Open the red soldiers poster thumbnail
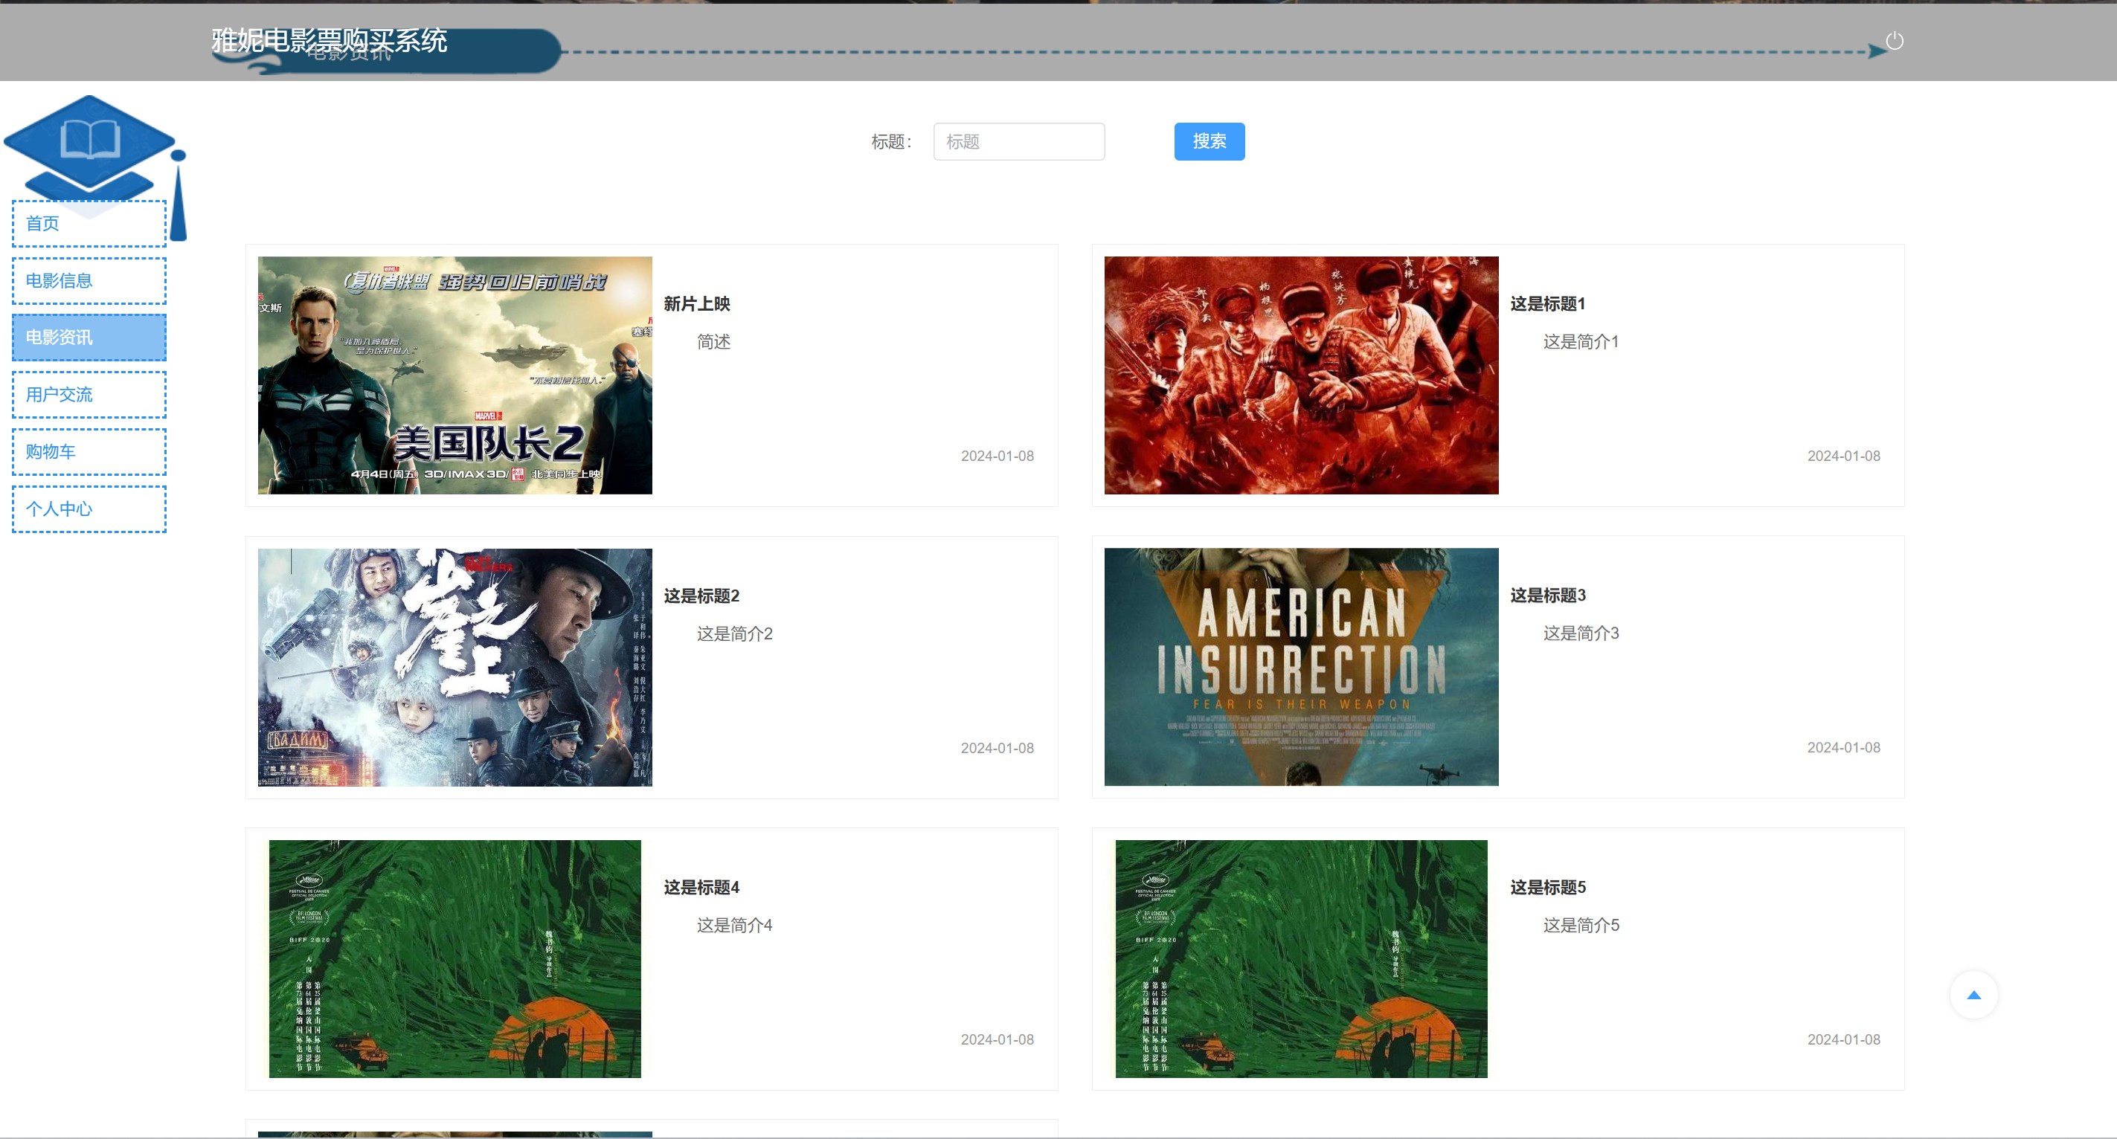The height and width of the screenshot is (1139, 2117). (1301, 375)
